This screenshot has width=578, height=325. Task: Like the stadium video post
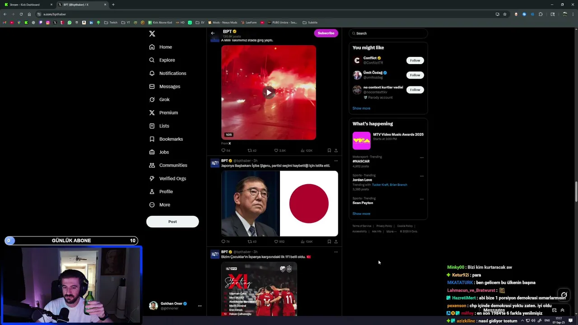[280, 150]
